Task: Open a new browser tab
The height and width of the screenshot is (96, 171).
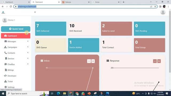Action: tap(123, 2)
